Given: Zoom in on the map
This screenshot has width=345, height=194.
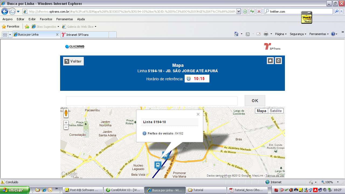Looking at the screenshot, I should pyautogui.click(x=66, y=123).
